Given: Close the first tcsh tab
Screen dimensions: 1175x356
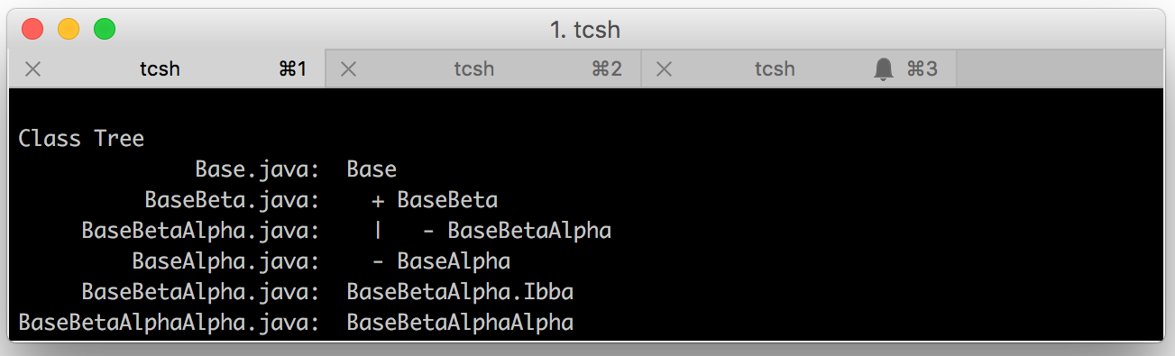Looking at the screenshot, I should [32, 68].
